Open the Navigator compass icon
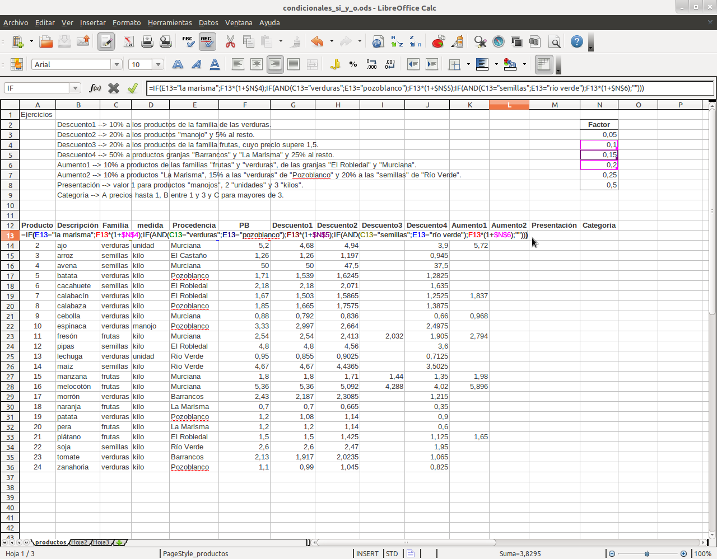Viewport: 717px width, 559px height. pyautogui.click(x=498, y=42)
